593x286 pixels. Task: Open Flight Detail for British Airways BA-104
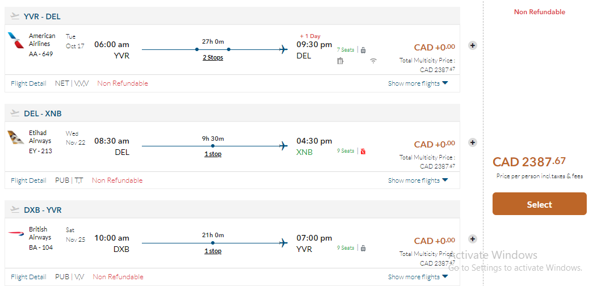tap(28, 277)
